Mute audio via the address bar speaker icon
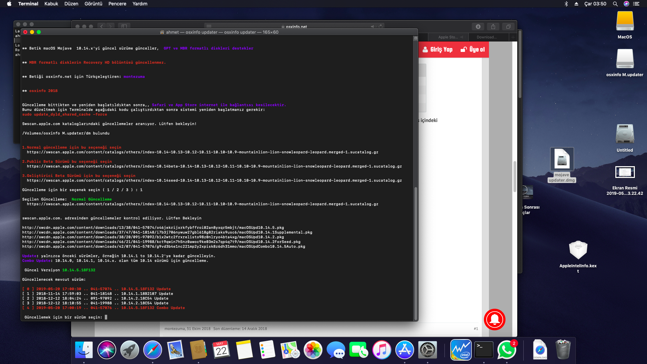The width and height of the screenshot is (647, 364). point(372,26)
